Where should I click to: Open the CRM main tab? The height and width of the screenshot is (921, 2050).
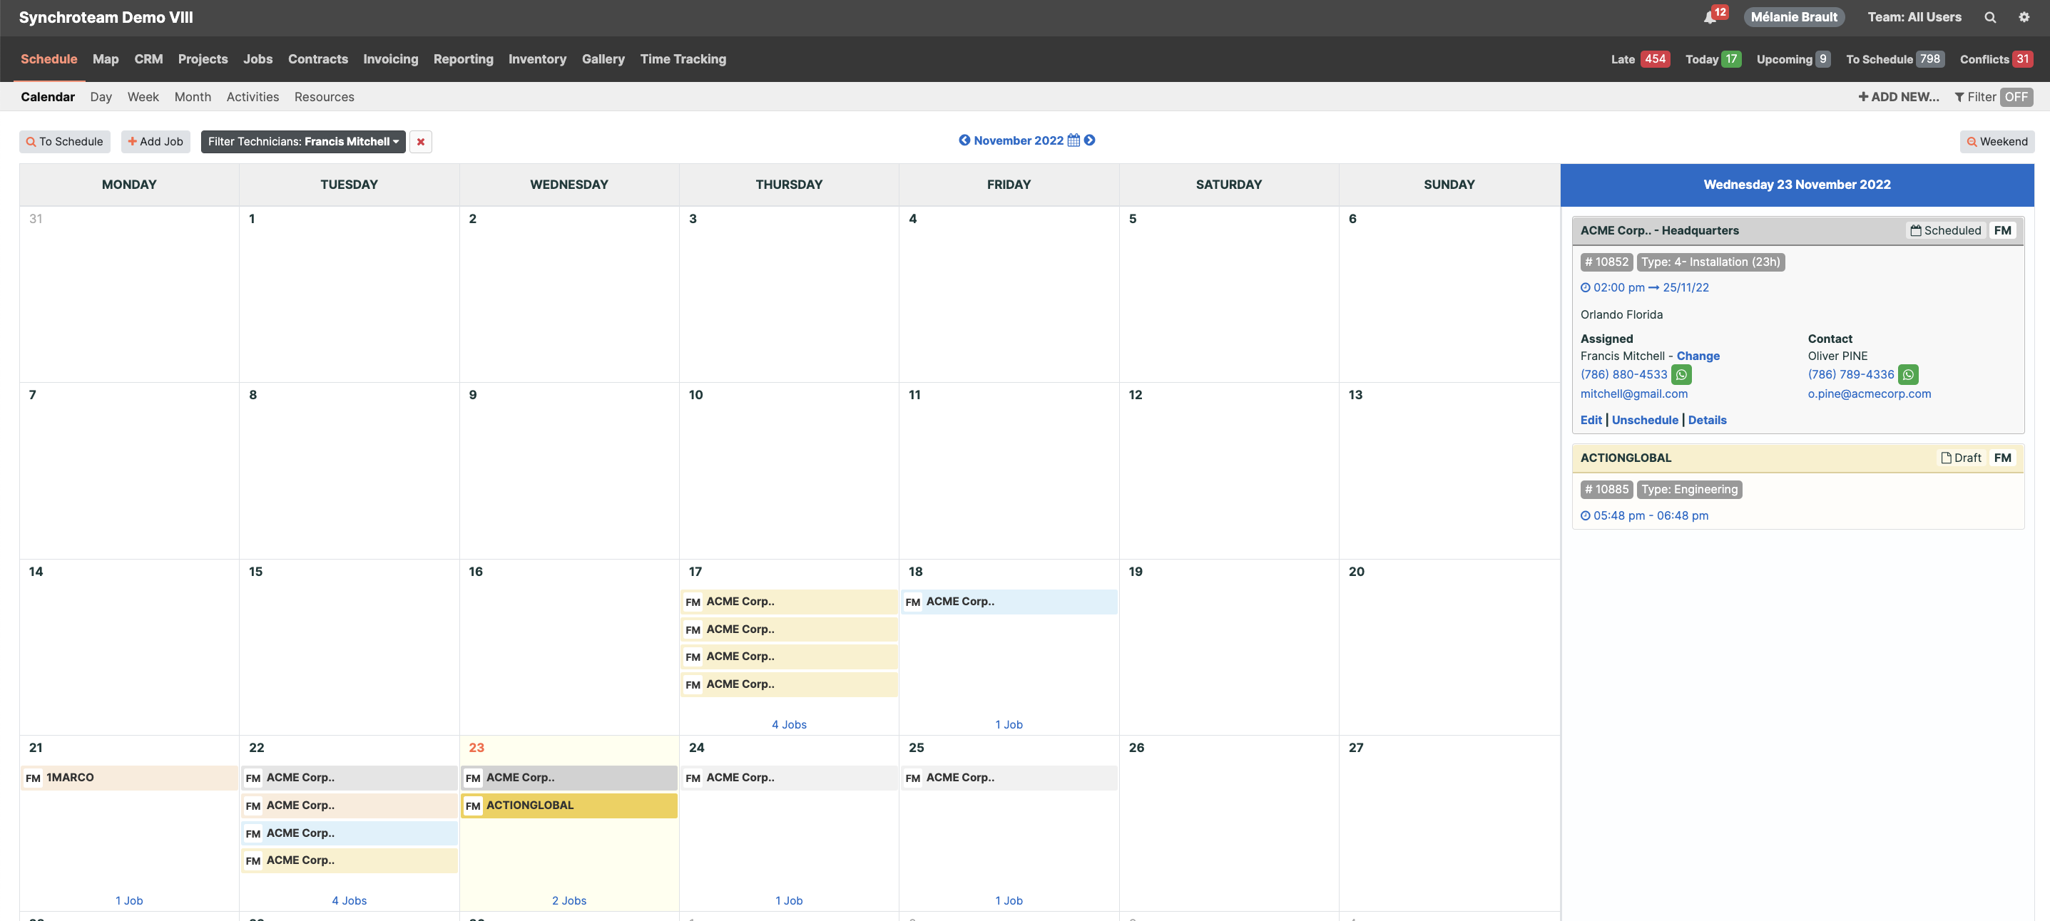click(x=148, y=59)
